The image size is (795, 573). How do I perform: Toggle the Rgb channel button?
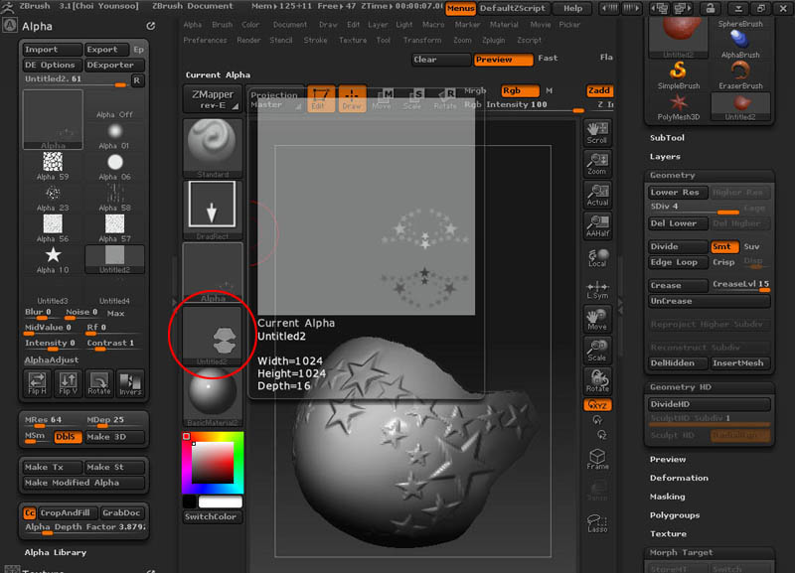pos(520,90)
